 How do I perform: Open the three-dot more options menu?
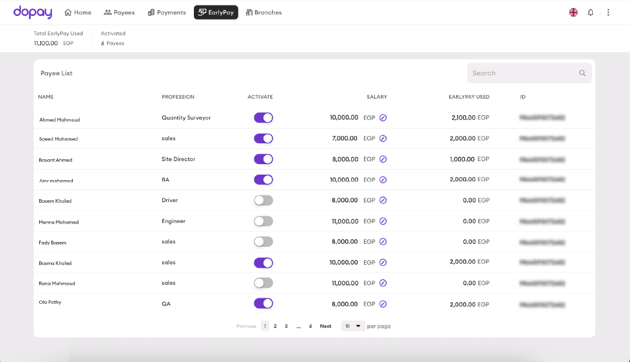pyautogui.click(x=608, y=12)
